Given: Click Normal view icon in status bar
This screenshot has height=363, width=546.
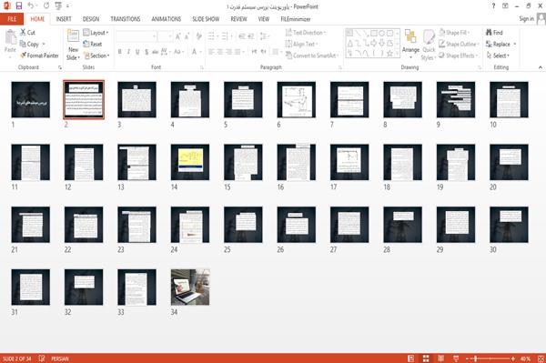Looking at the screenshot, I should [411, 358].
